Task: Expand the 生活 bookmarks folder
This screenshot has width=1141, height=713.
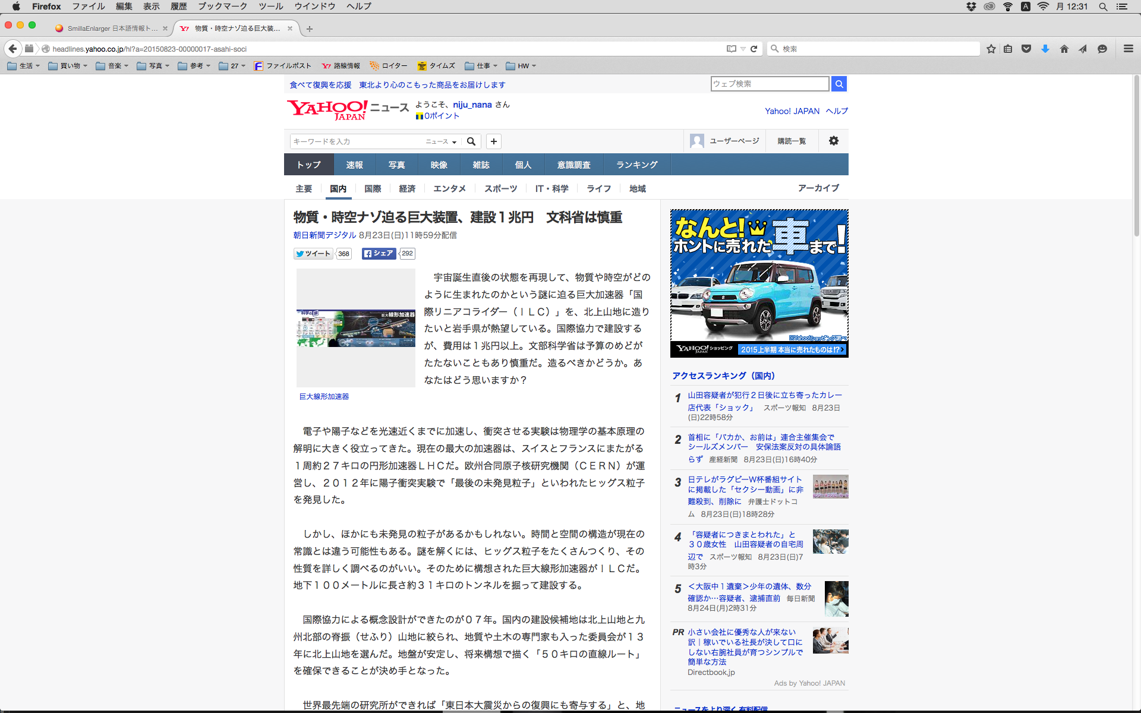Action: pyautogui.click(x=23, y=66)
